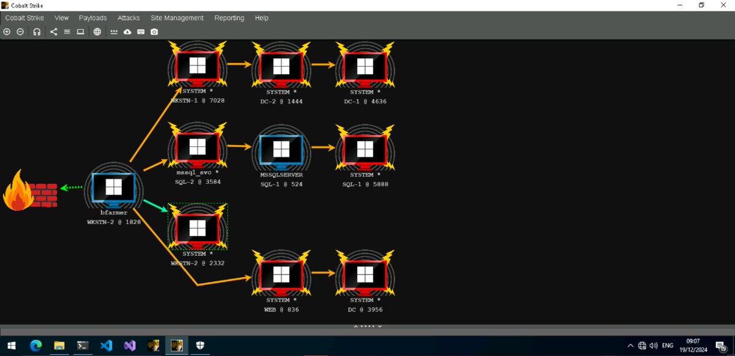Click the volume icon in system tray

(654, 346)
